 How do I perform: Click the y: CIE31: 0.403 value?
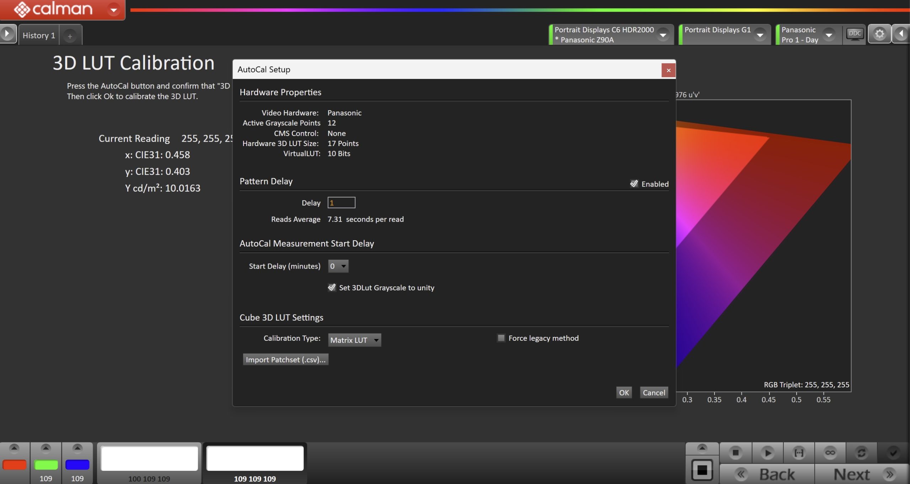point(157,171)
